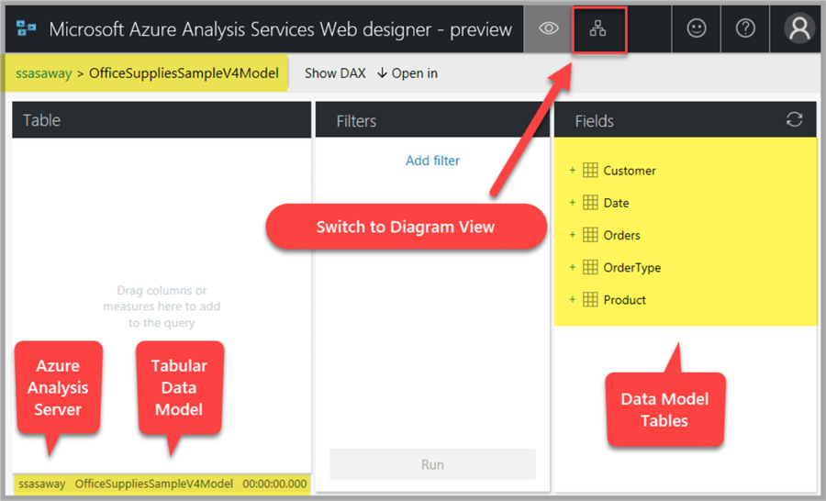Select the Orders table name

pos(621,235)
